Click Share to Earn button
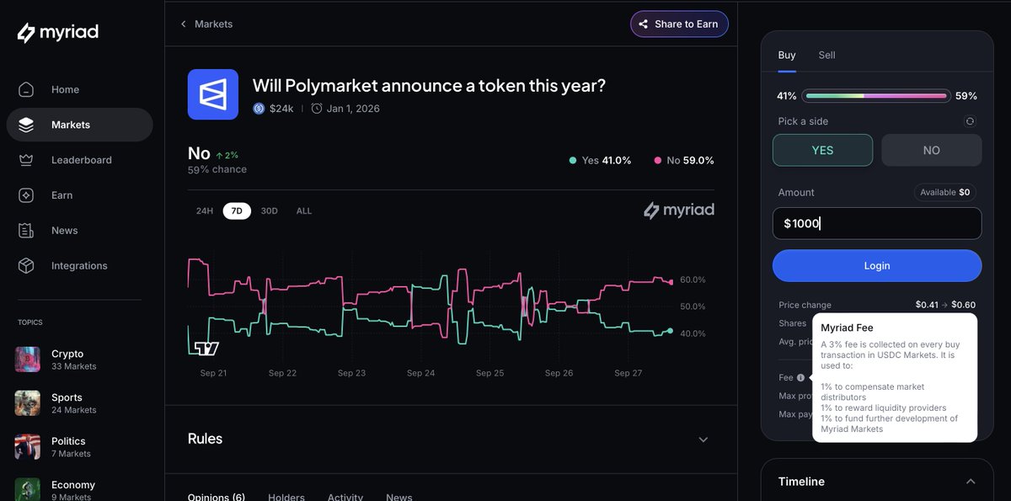Screen dimensions: 1011x501 pos(679,24)
